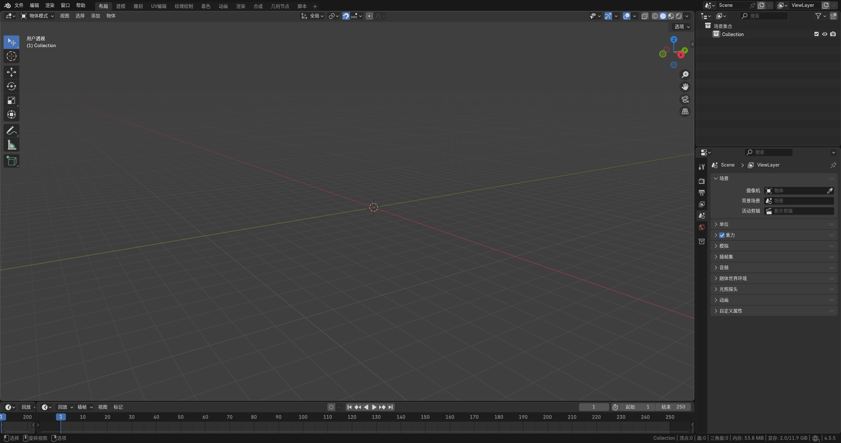The width and height of the screenshot is (841, 443).
Task: Toggle X-ray mode
Action: point(645,16)
